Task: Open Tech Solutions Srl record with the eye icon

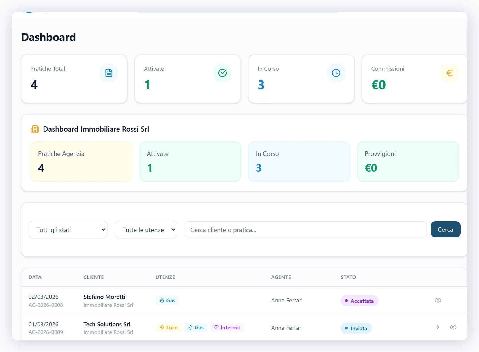Action: tap(453, 327)
